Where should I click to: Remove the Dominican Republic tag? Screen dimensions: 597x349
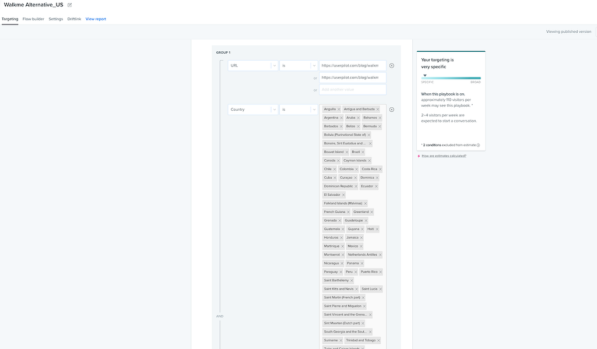pyautogui.click(x=356, y=186)
